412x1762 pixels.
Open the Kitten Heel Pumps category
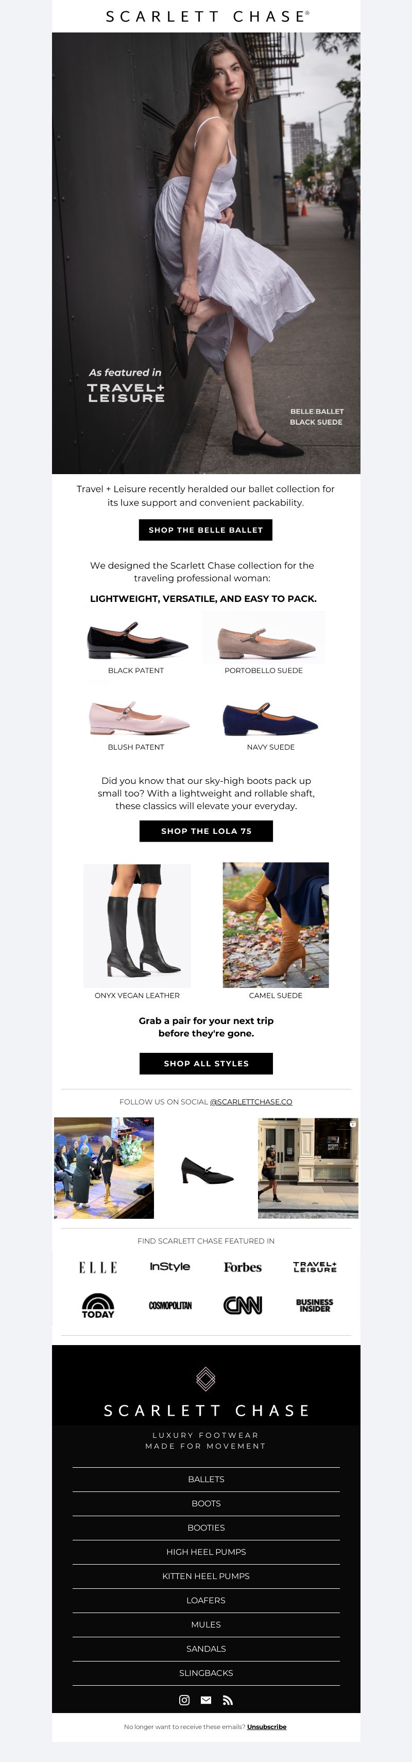pyautogui.click(x=205, y=1576)
